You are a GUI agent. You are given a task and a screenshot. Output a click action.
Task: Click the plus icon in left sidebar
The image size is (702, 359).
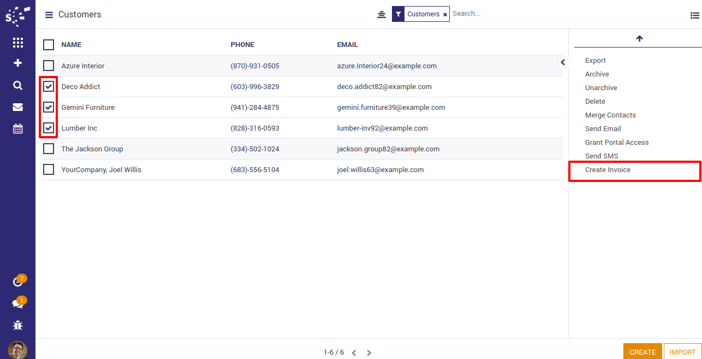(17, 63)
